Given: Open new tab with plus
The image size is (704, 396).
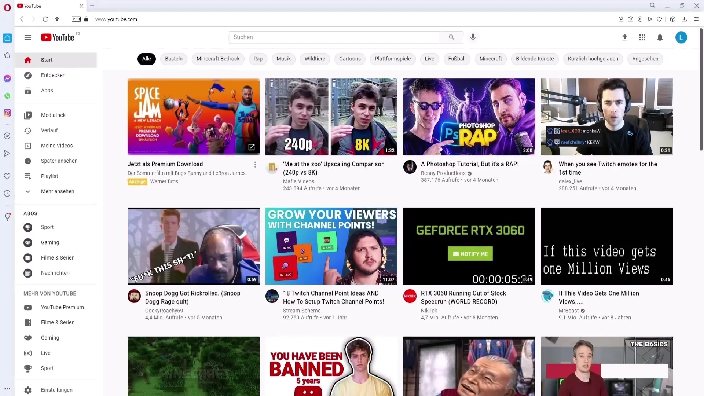Looking at the screenshot, I should pos(92,5).
